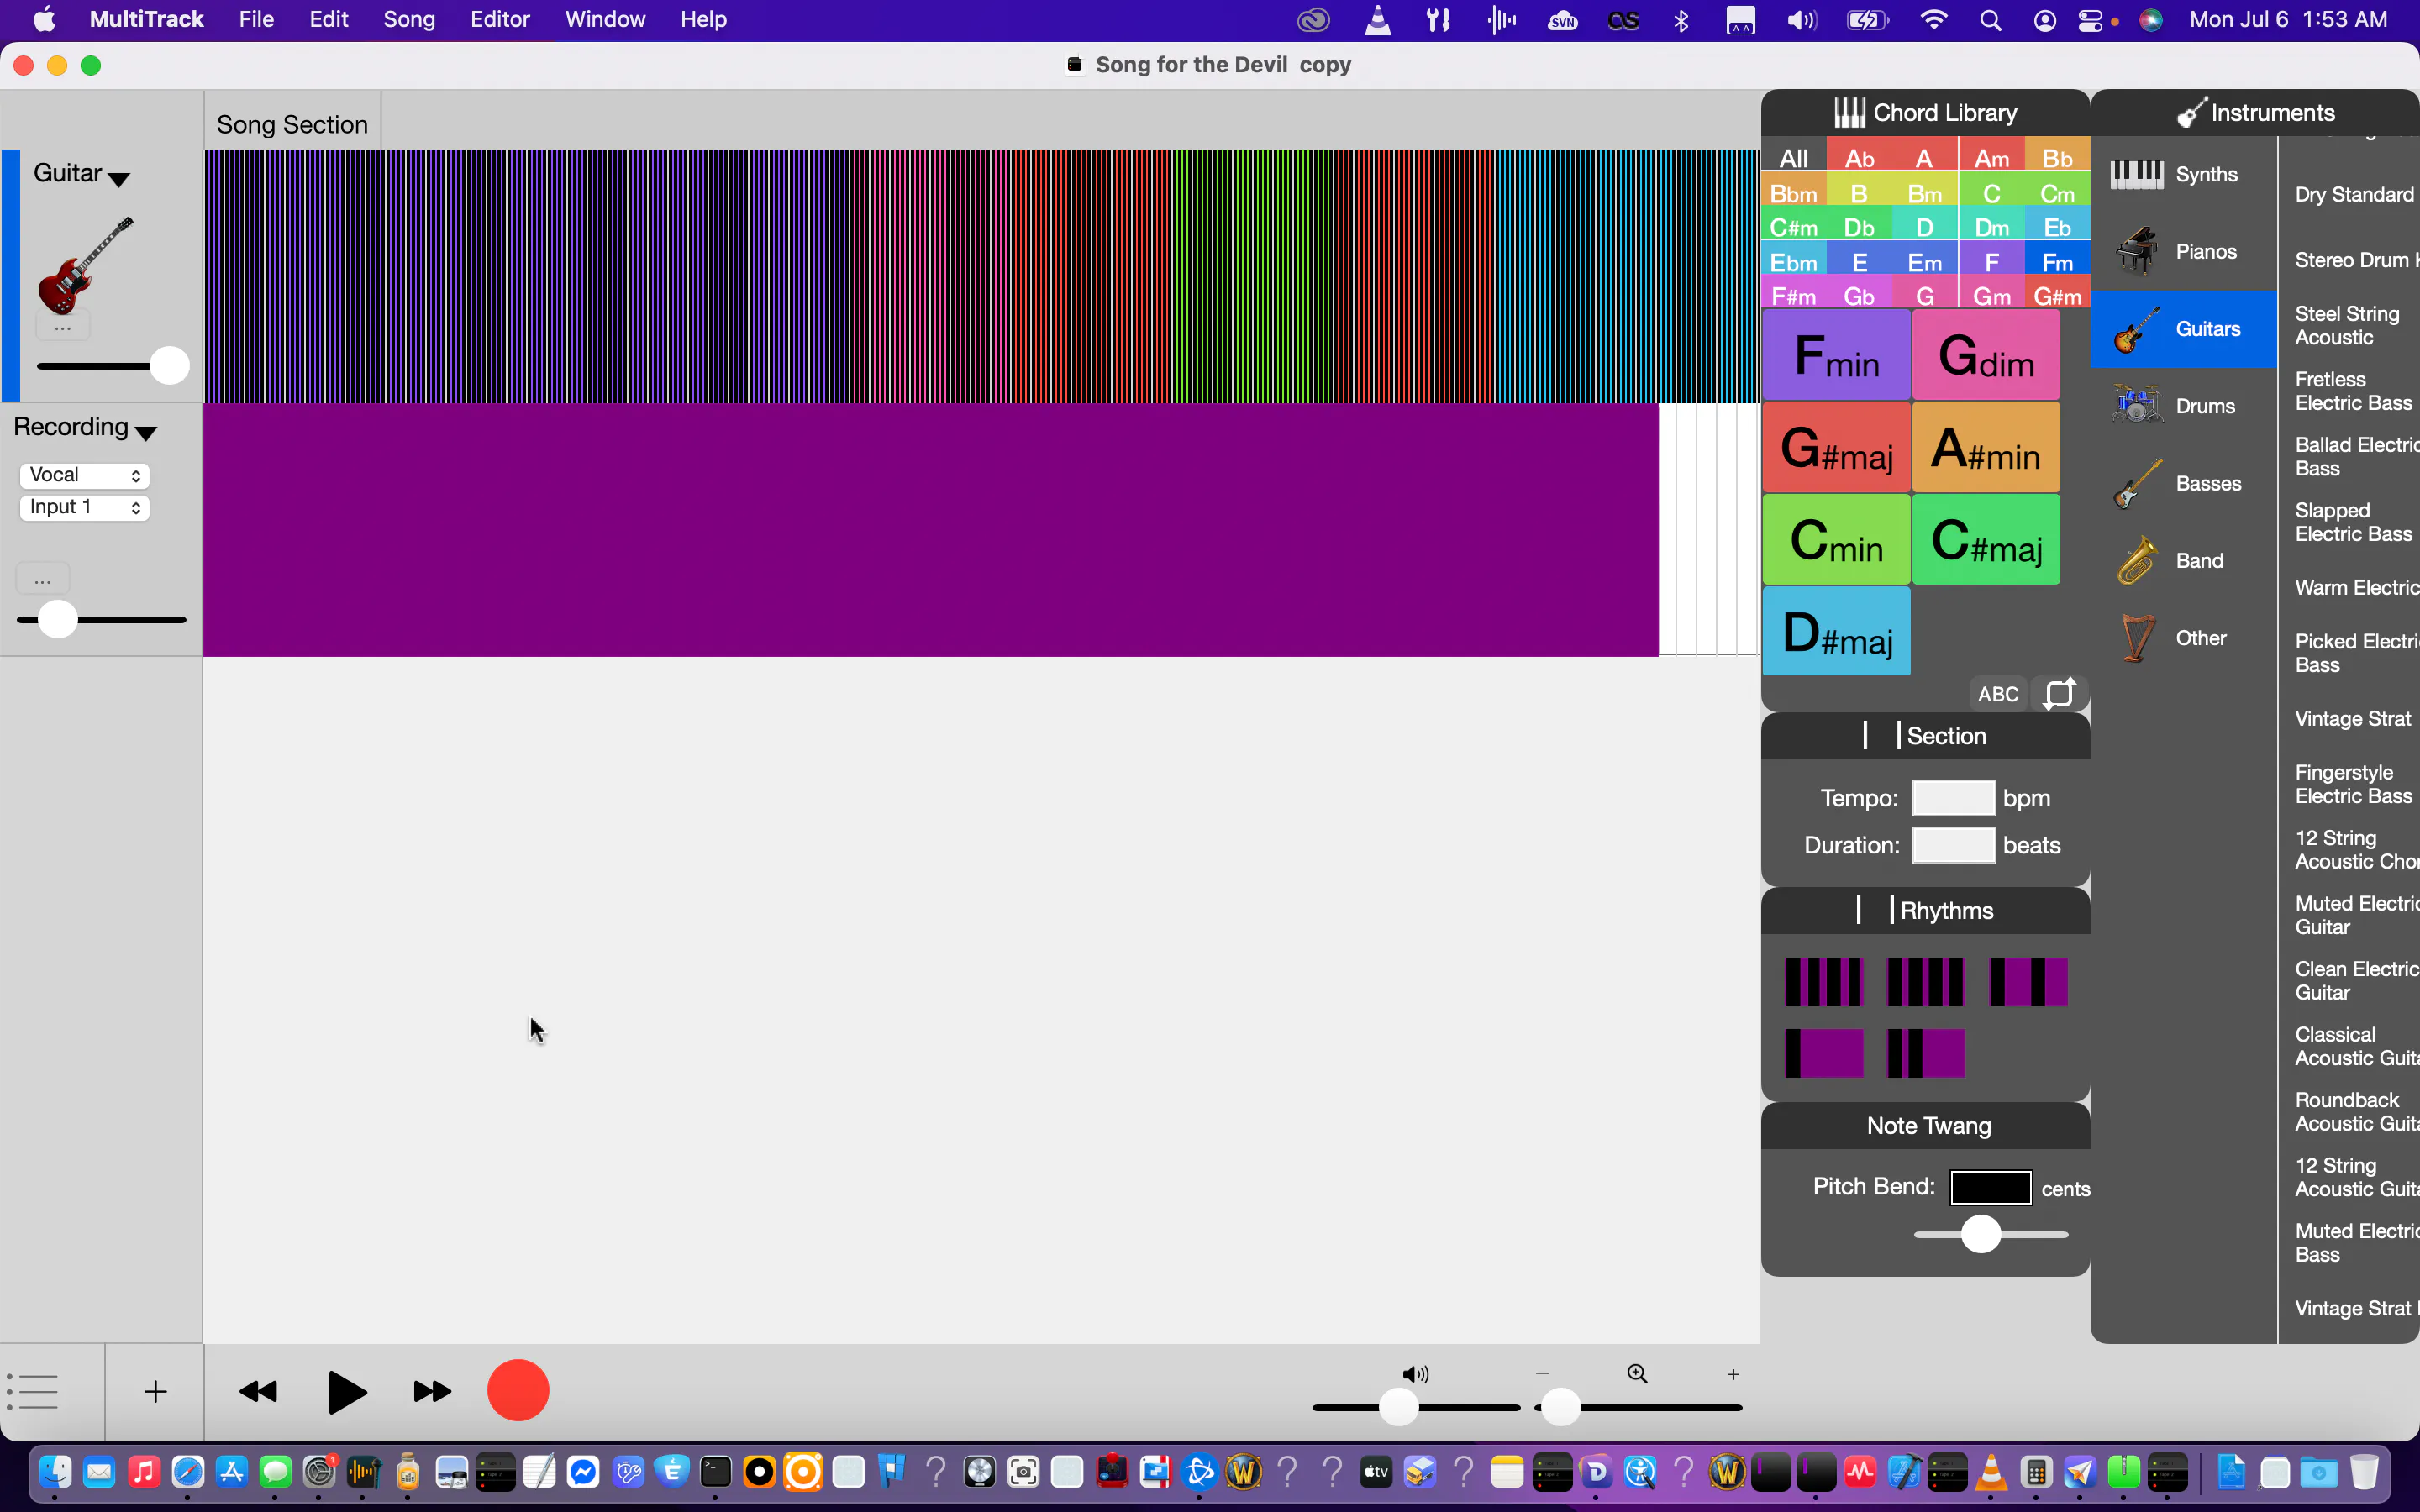The width and height of the screenshot is (2420, 1512).
Task: Open the VLC cone menu bar icon
Action: pos(1378,20)
